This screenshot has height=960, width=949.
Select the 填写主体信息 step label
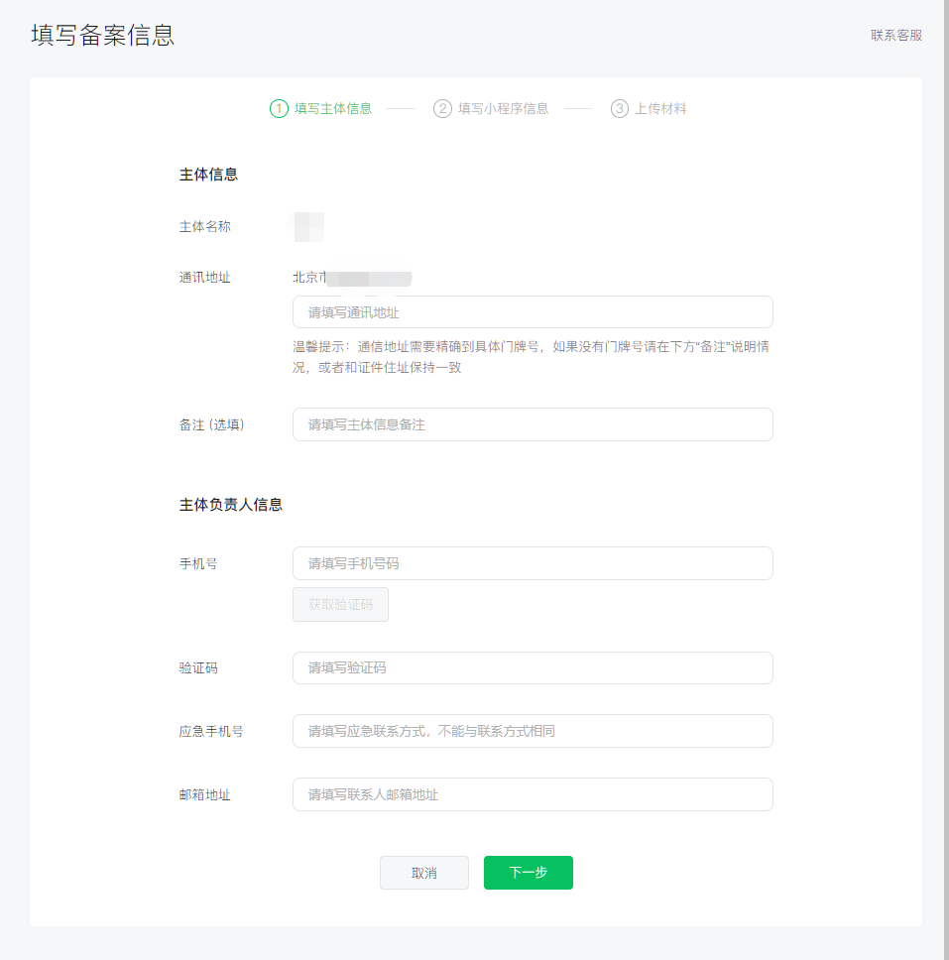point(333,109)
